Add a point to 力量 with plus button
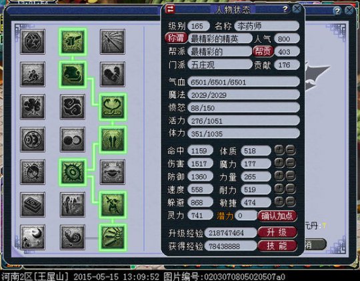Viewport: 360px width, 281px height. pyautogui.click(x=279, y=176)
